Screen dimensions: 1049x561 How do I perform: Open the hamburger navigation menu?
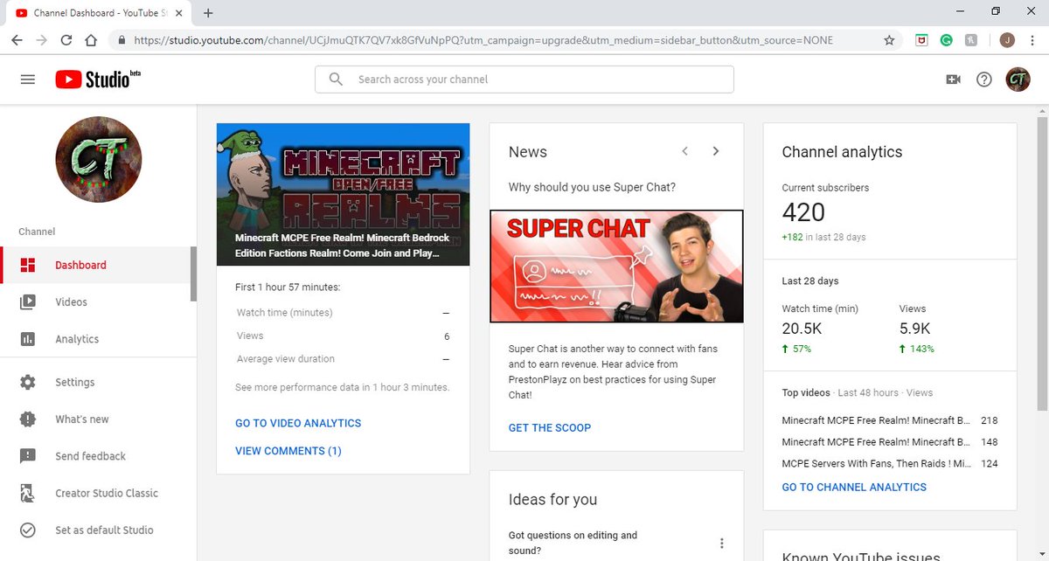pos(28,80)
